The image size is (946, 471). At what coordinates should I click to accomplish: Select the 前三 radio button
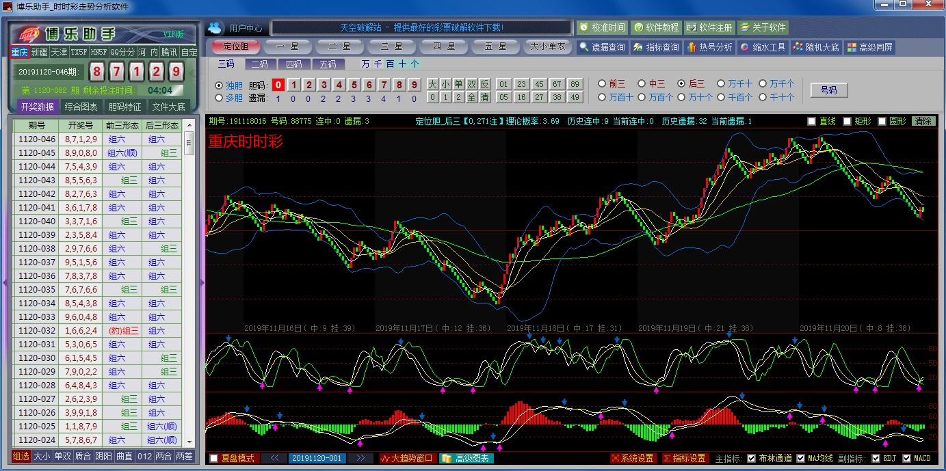point(603,83)
